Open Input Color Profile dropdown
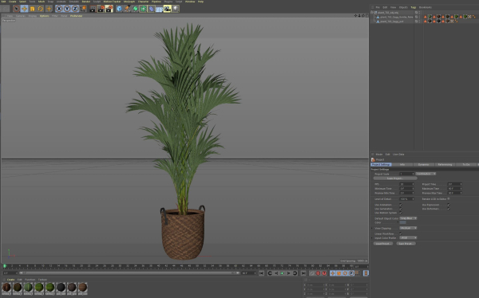The width and height of the screenshot is (479, 298). pos(408,238)
